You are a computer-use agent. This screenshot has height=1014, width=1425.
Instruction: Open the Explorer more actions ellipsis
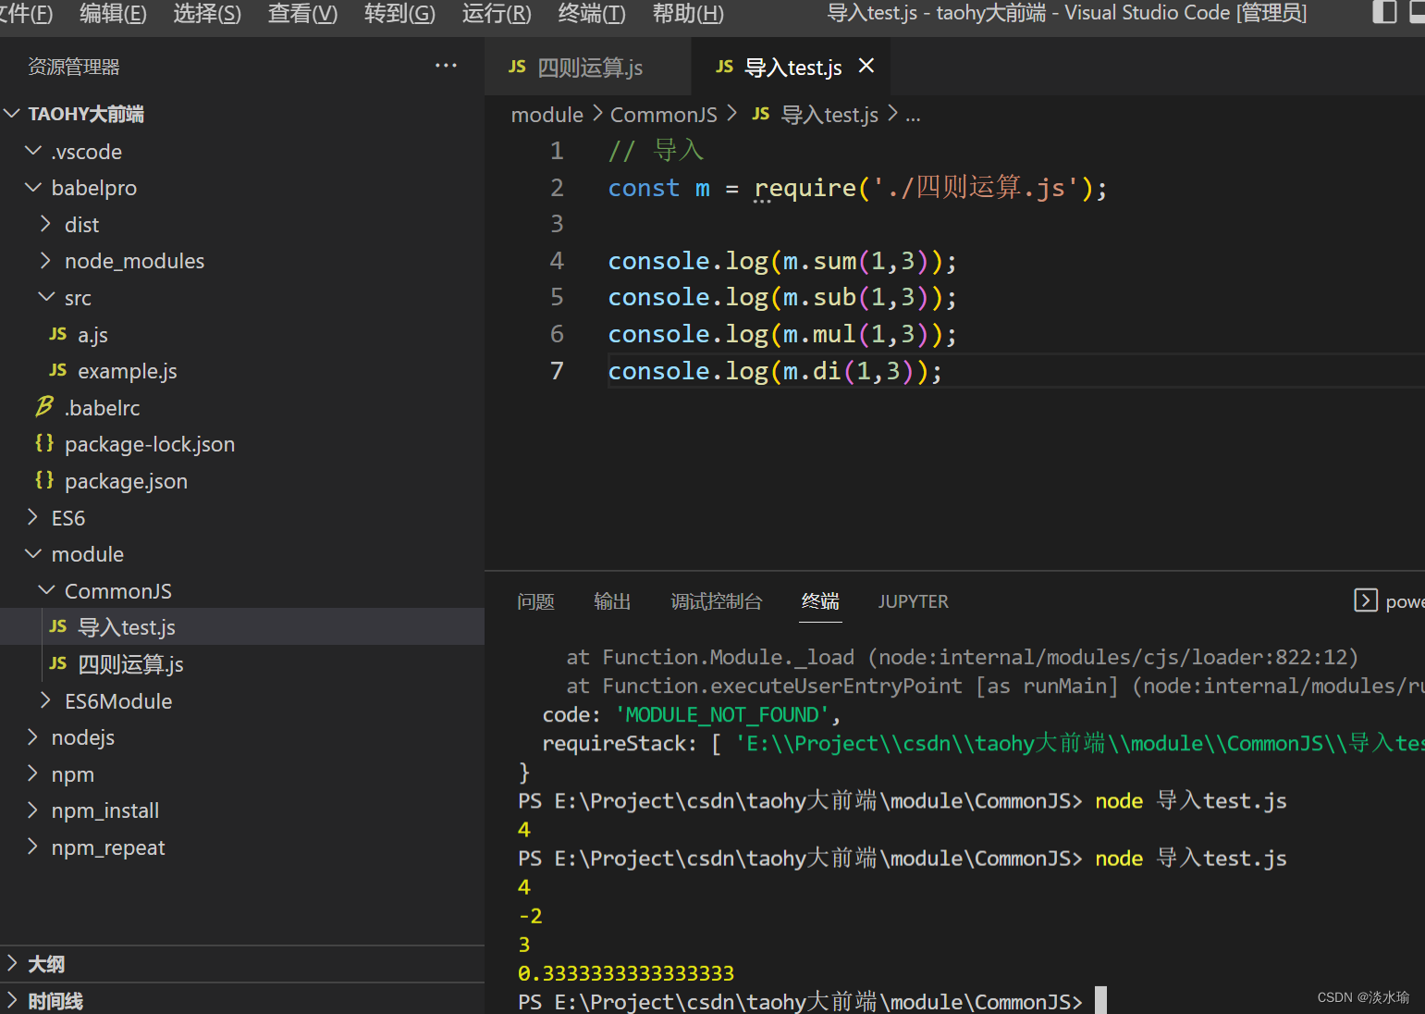[446, 66]
